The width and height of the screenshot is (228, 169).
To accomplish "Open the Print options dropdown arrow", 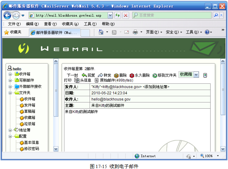I will pyautogui.click(x=141, y=32).
